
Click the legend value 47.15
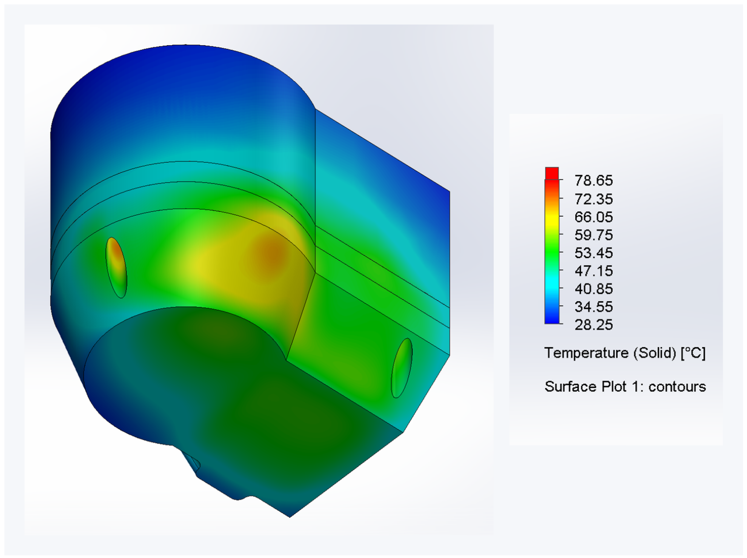(594, 271)
